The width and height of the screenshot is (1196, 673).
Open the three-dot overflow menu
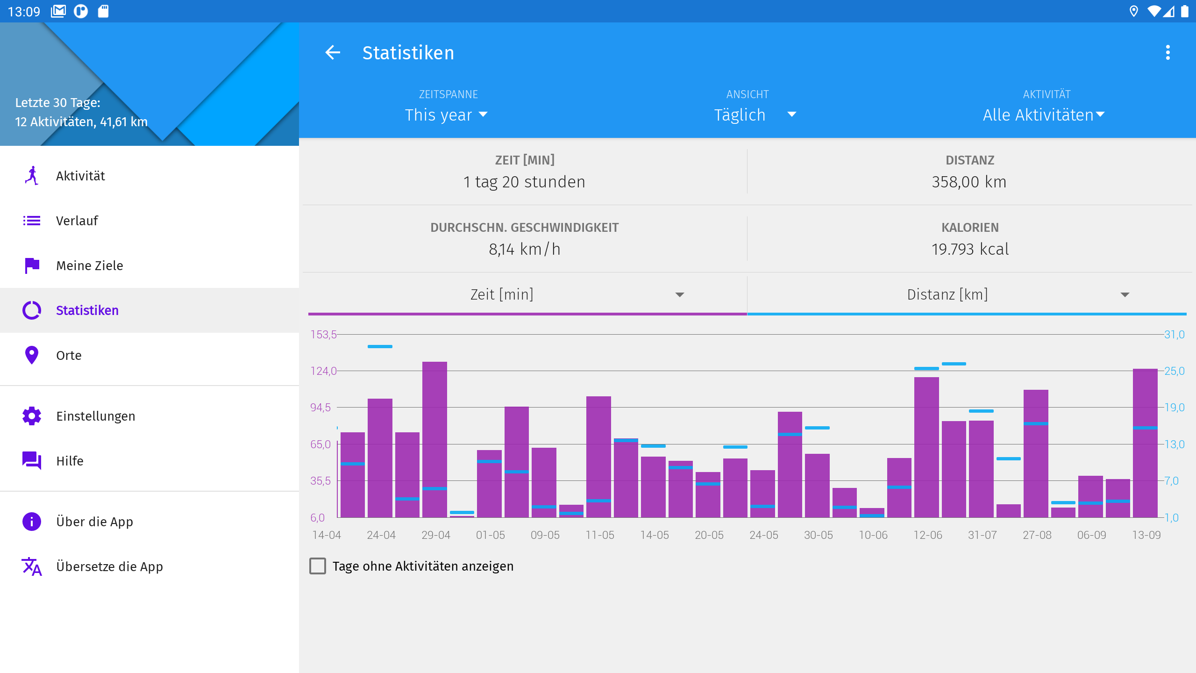pos(1168,52)
